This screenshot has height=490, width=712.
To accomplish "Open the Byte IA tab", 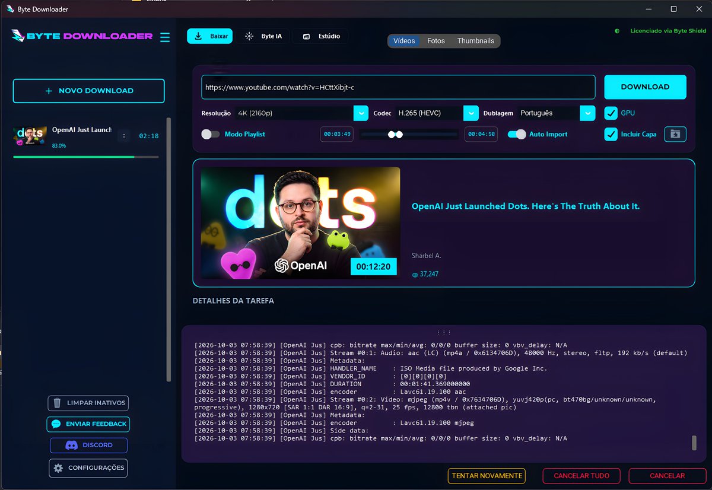I will tap(263, 36).
